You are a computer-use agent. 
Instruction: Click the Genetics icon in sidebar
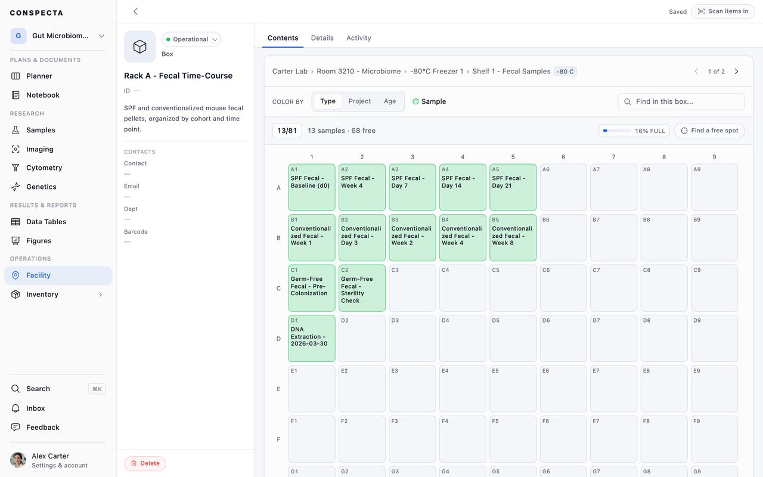click(15, 187)
